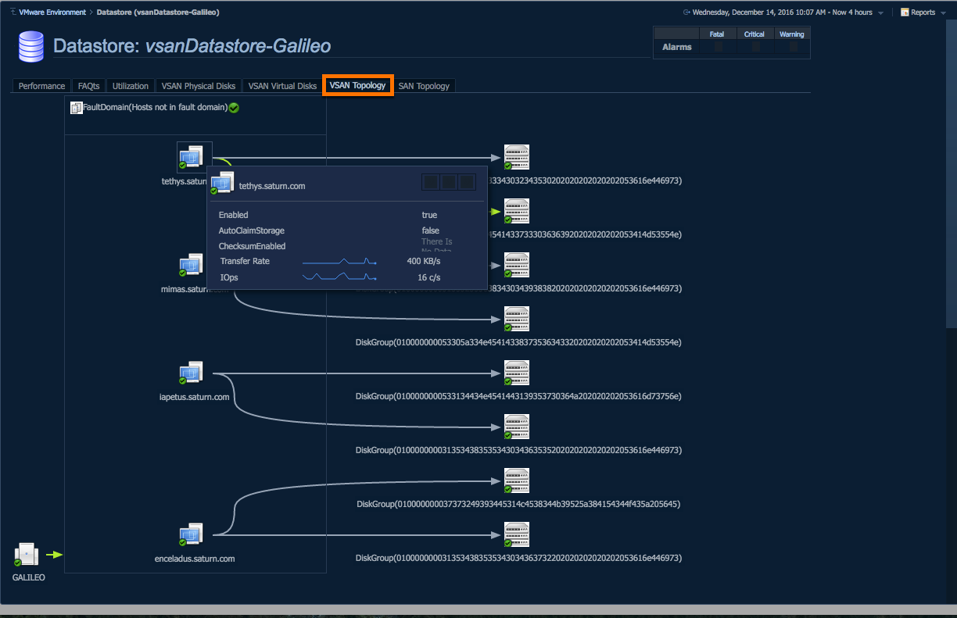Screen dimensions: 957x618
Task: Click the enceladus.saturn.com label
Action: (195, 559)
